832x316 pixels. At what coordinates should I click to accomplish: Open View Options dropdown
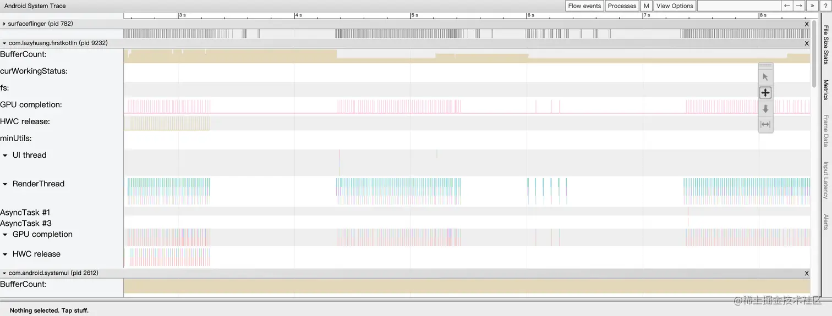coord(675,6)
